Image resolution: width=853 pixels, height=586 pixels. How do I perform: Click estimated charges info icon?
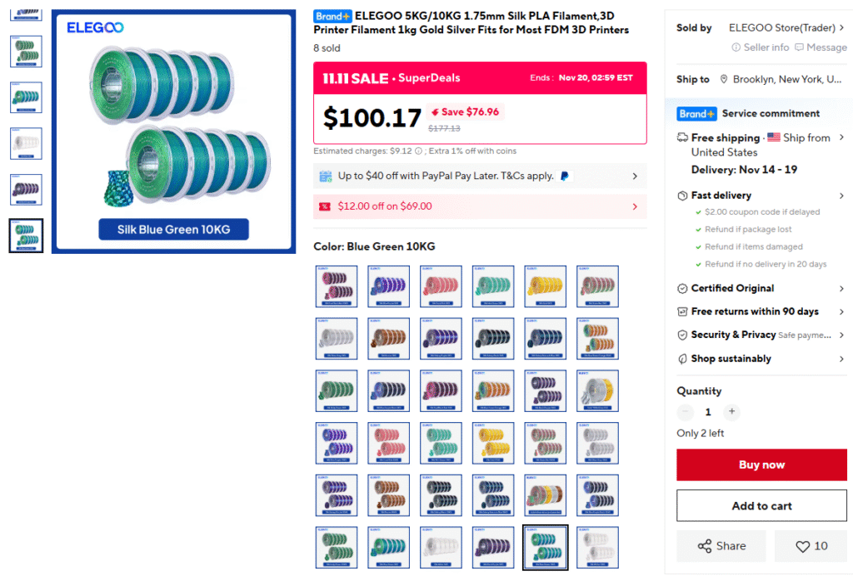coord(418,151)
